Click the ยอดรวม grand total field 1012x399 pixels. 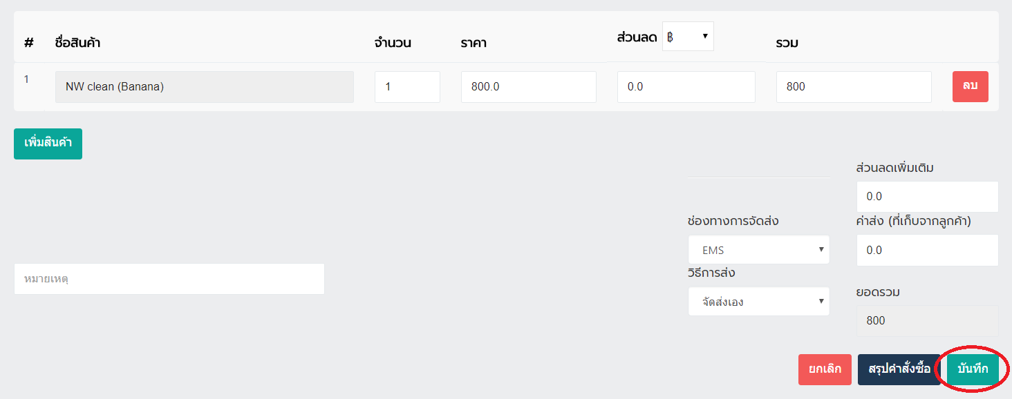pos(928,321)
